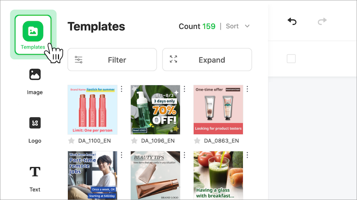The image size is (357, 200).
Task: Pick the Beauty Tips template thumbnail
Action: click(x=155, y=176)
